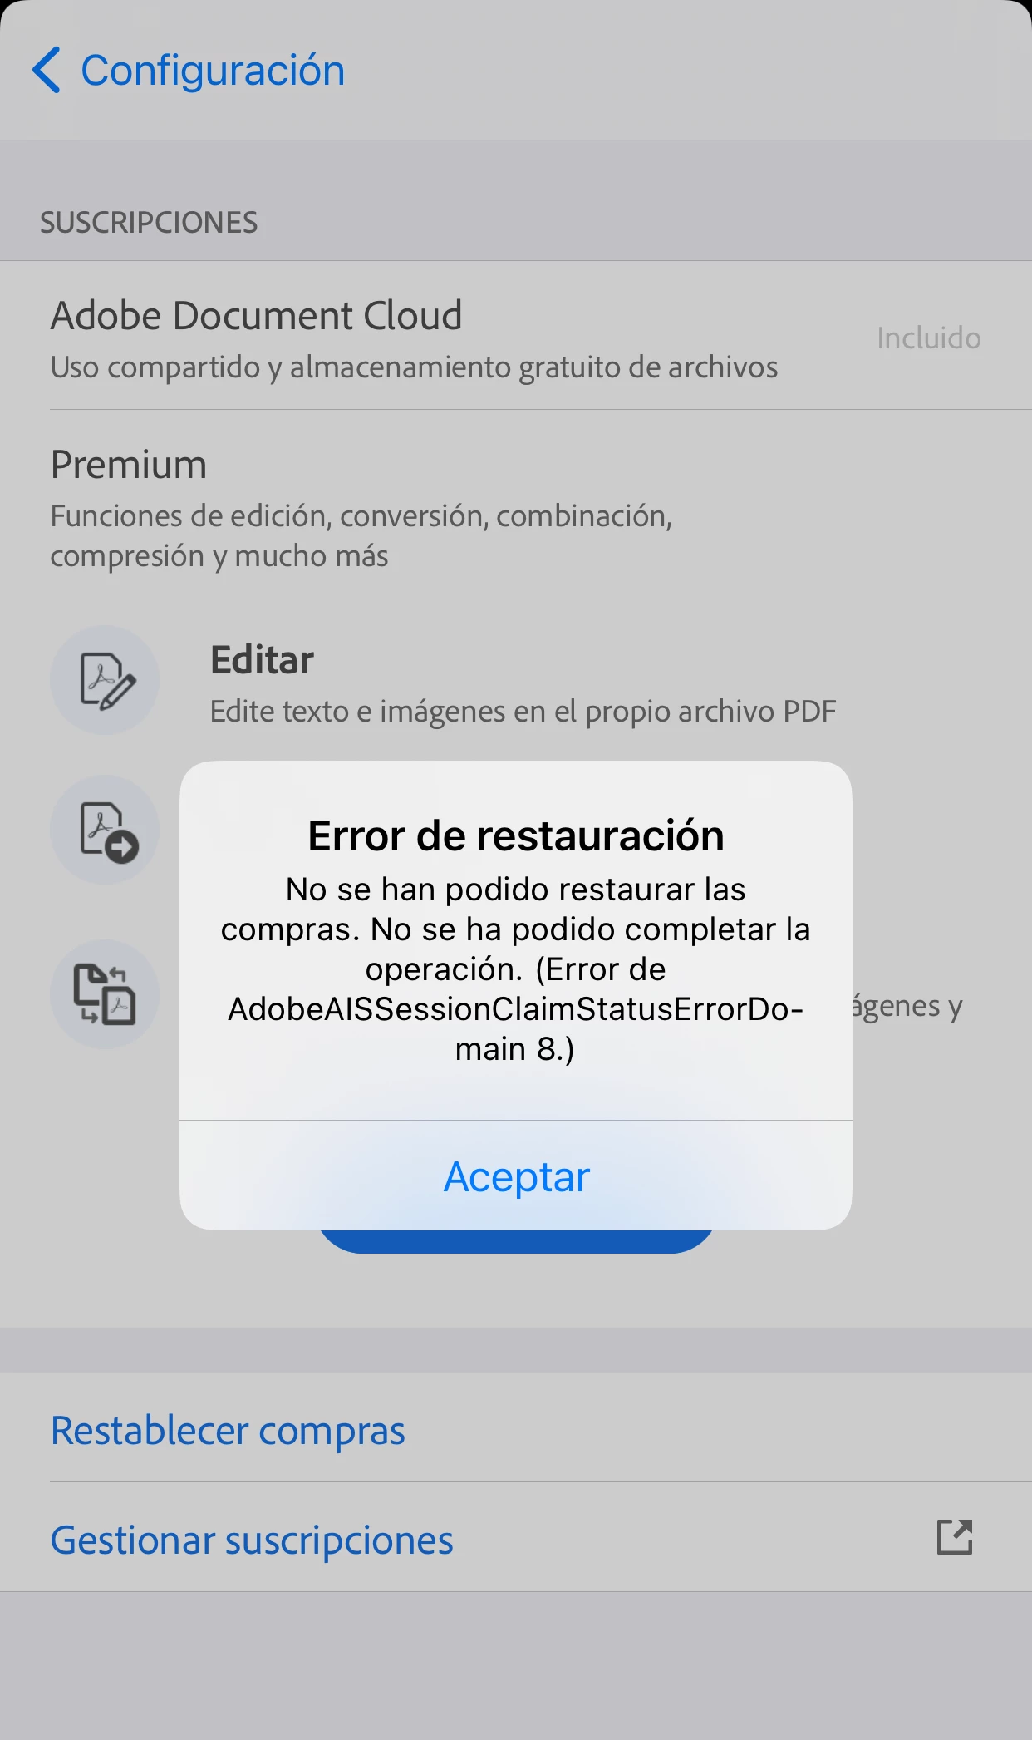Tap the Editar description about PDF text
This screenshot has height=1740, width=1032.
pos(523,712)
